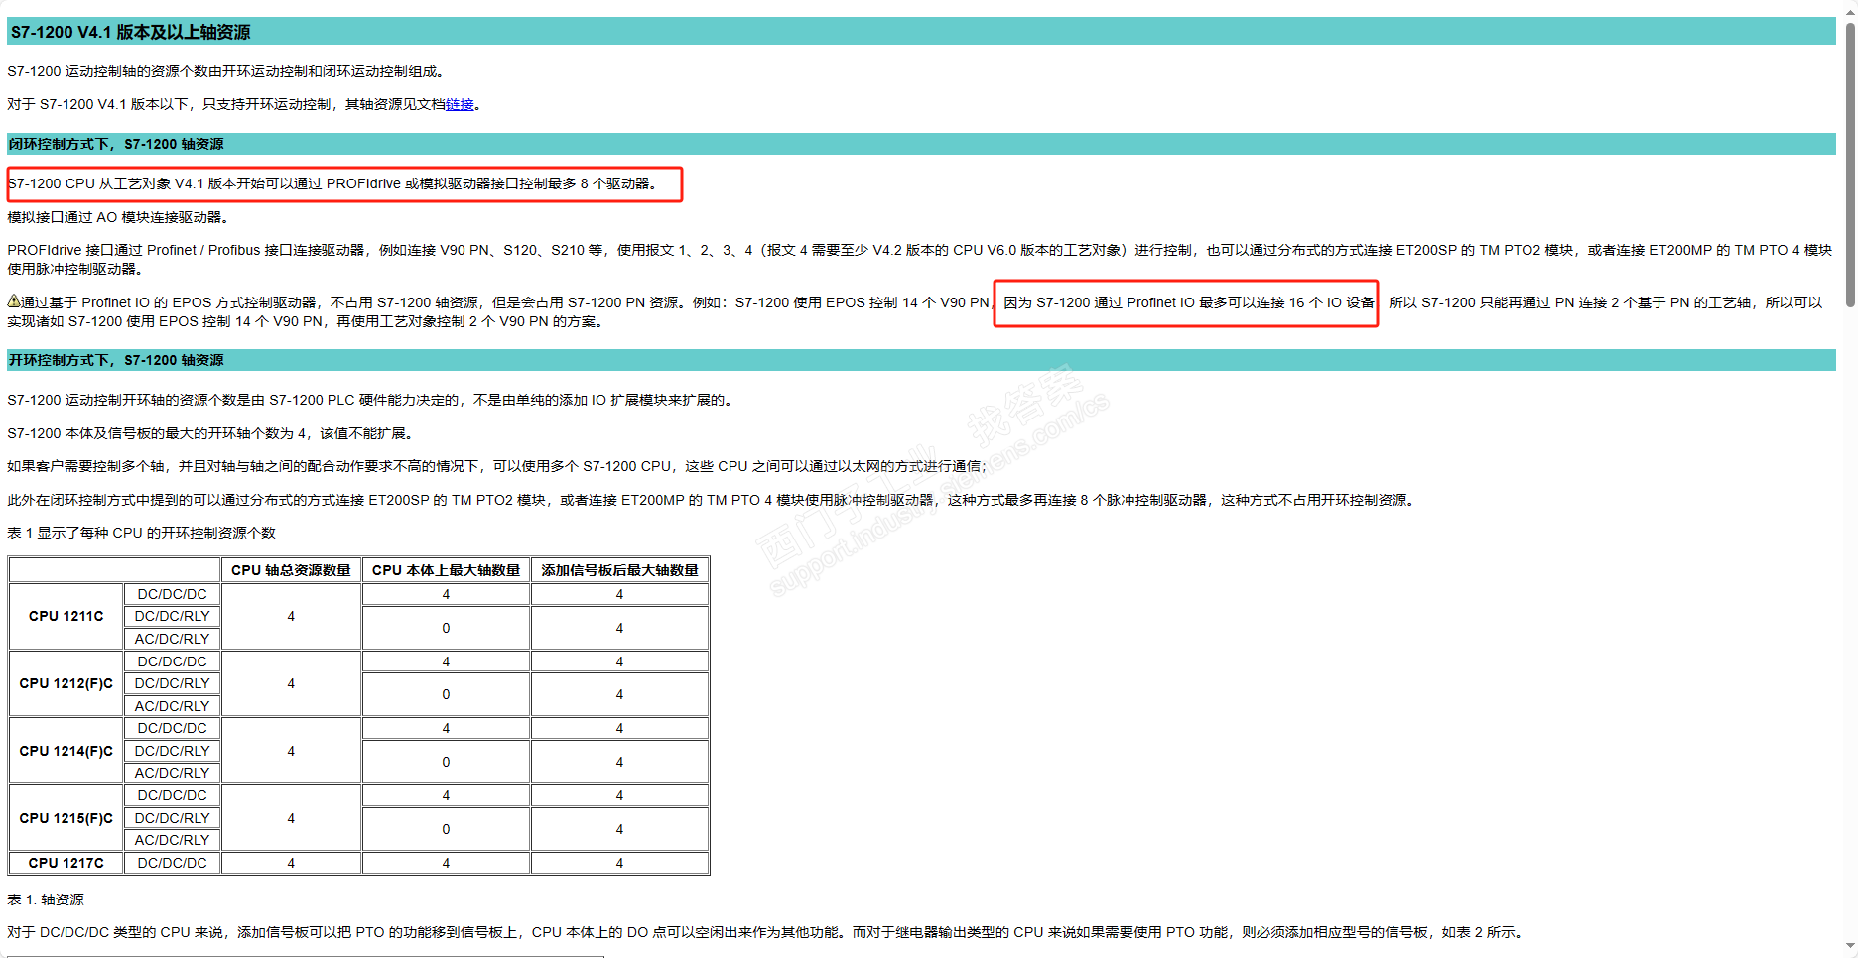Click DC/DC/DC cell under CPU 1212(F)C
1858x958 pixels.
[173, 661]
